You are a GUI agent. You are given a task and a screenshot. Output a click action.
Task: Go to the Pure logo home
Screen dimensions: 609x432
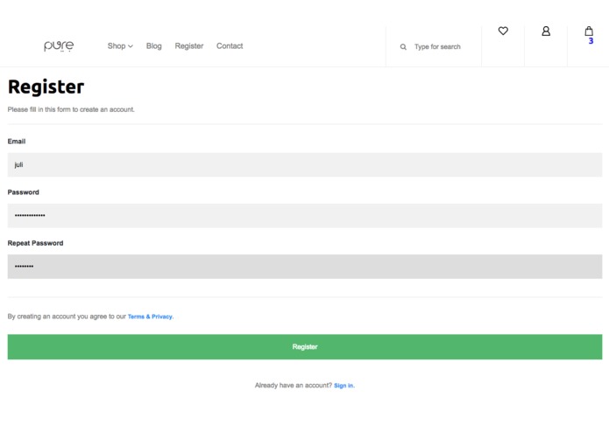click(59, 45)
